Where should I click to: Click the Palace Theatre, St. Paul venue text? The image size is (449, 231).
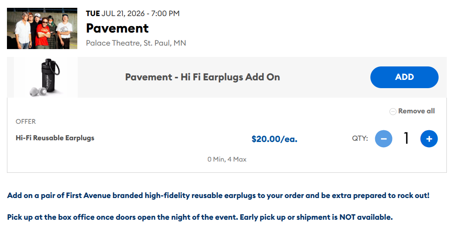point(136,43)
